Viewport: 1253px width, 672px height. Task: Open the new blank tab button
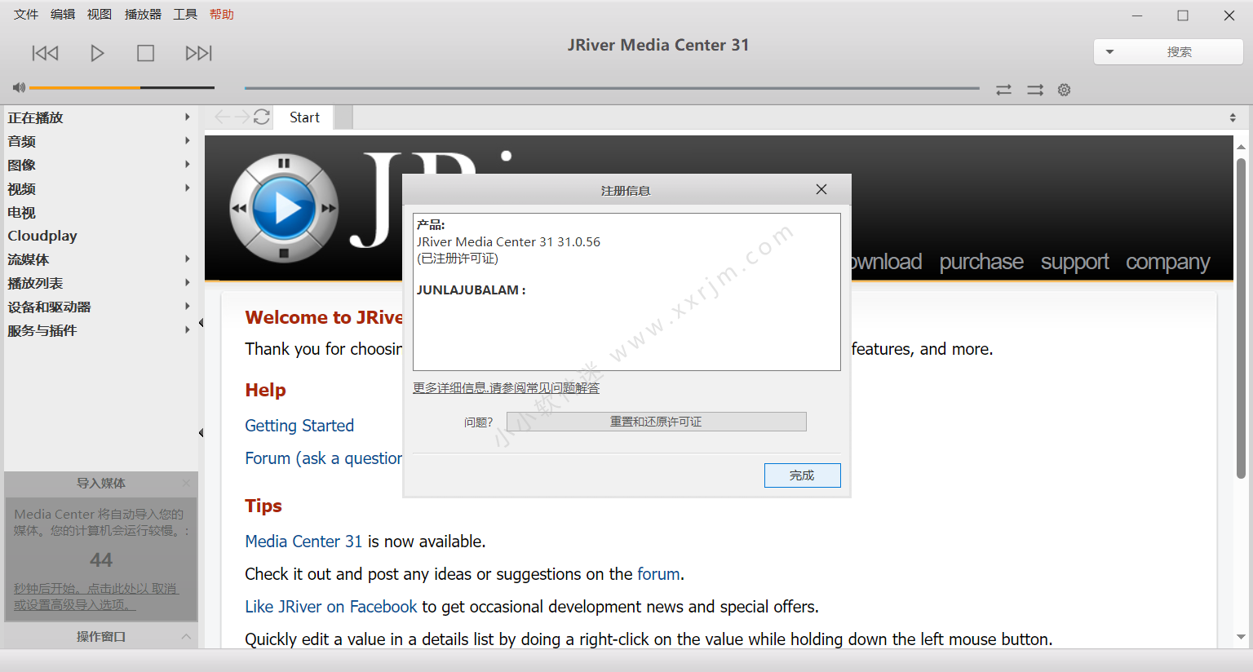(x=343, y=117)
